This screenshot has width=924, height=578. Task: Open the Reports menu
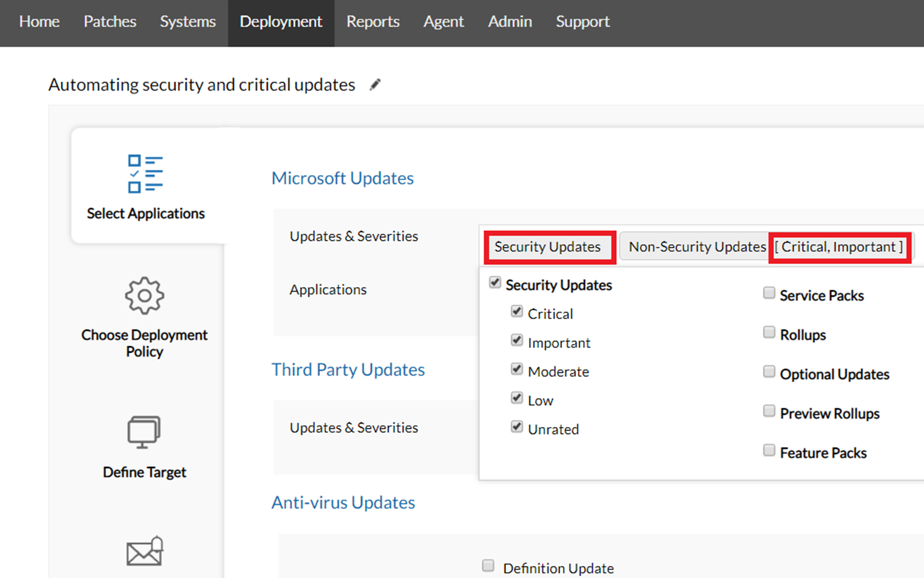(372, 22)
